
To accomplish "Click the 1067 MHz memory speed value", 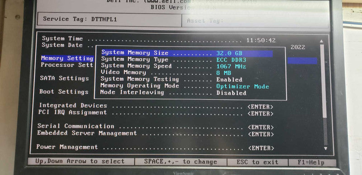I will [231, 67].
